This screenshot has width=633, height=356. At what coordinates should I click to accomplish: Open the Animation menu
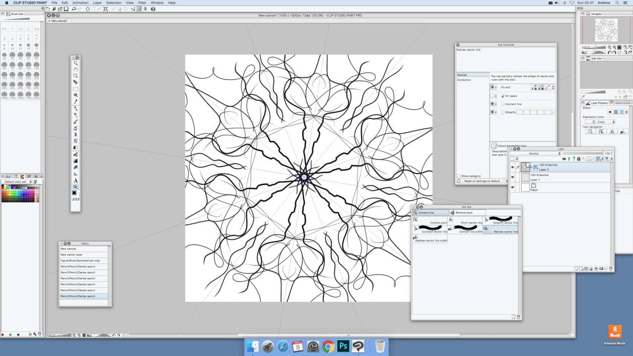coord(81,2)
